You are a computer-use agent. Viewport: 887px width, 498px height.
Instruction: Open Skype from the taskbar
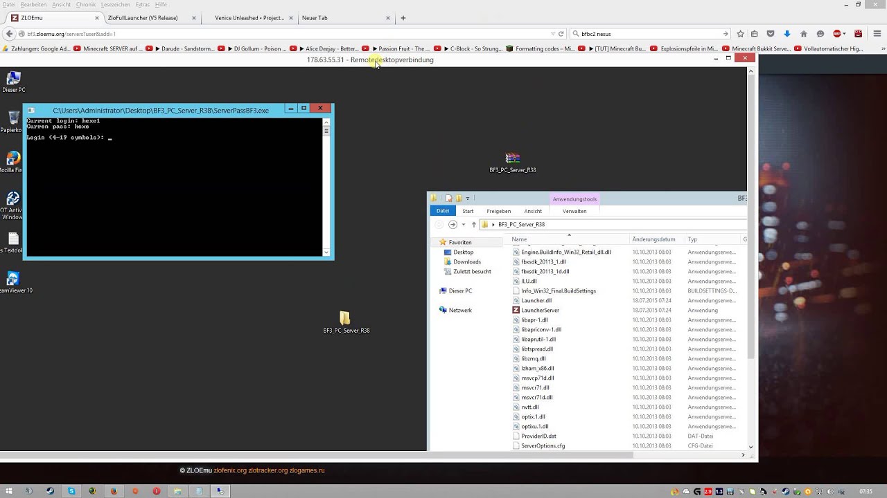coord(71,491)
